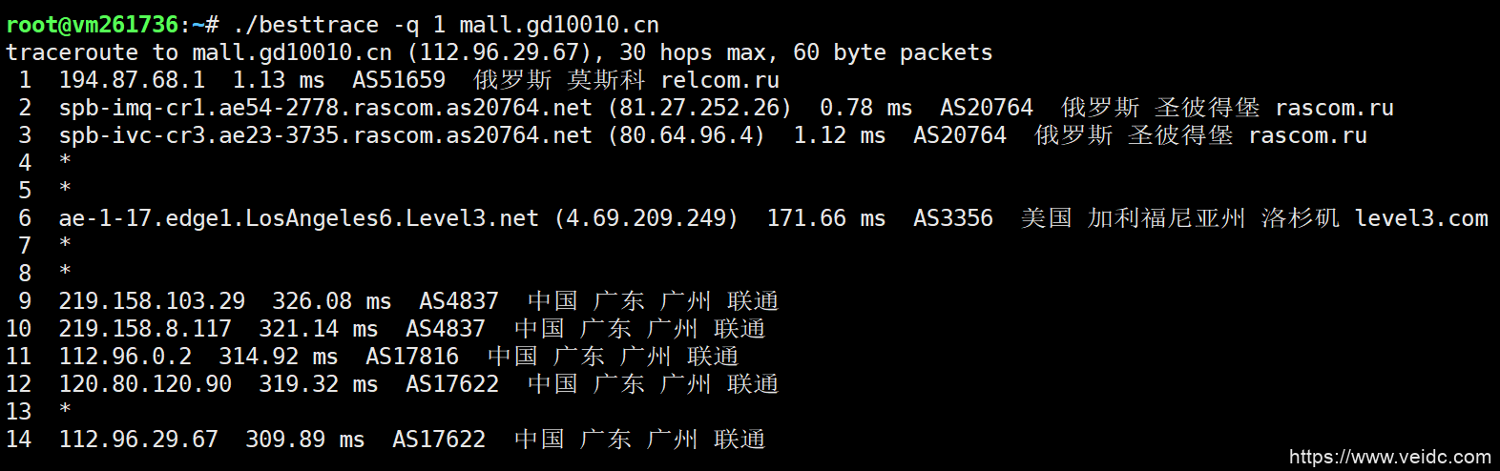Click the AS17816 label on hop 11
Viewport: 1500px width, 471px height.
pos(412,357)
